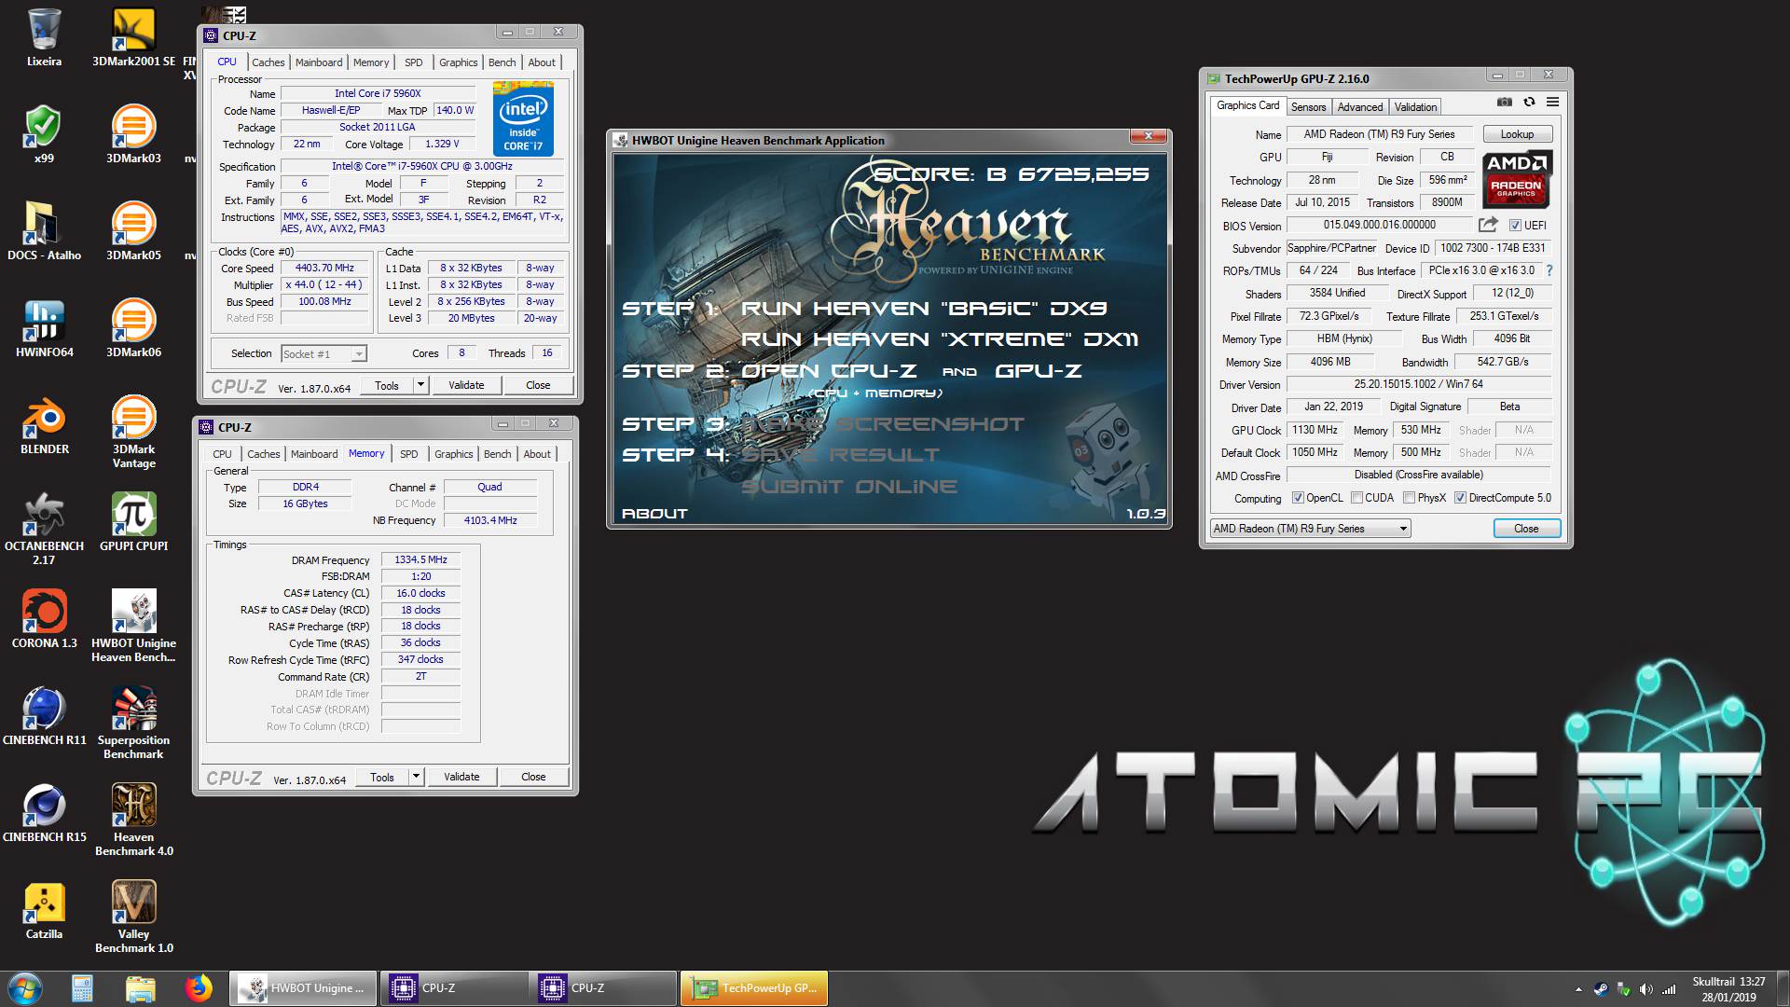Click ABOUT in HWBOT Heaven window
The width and height of the screenshot is (1790, 1007).
click(x=654, y=514)
